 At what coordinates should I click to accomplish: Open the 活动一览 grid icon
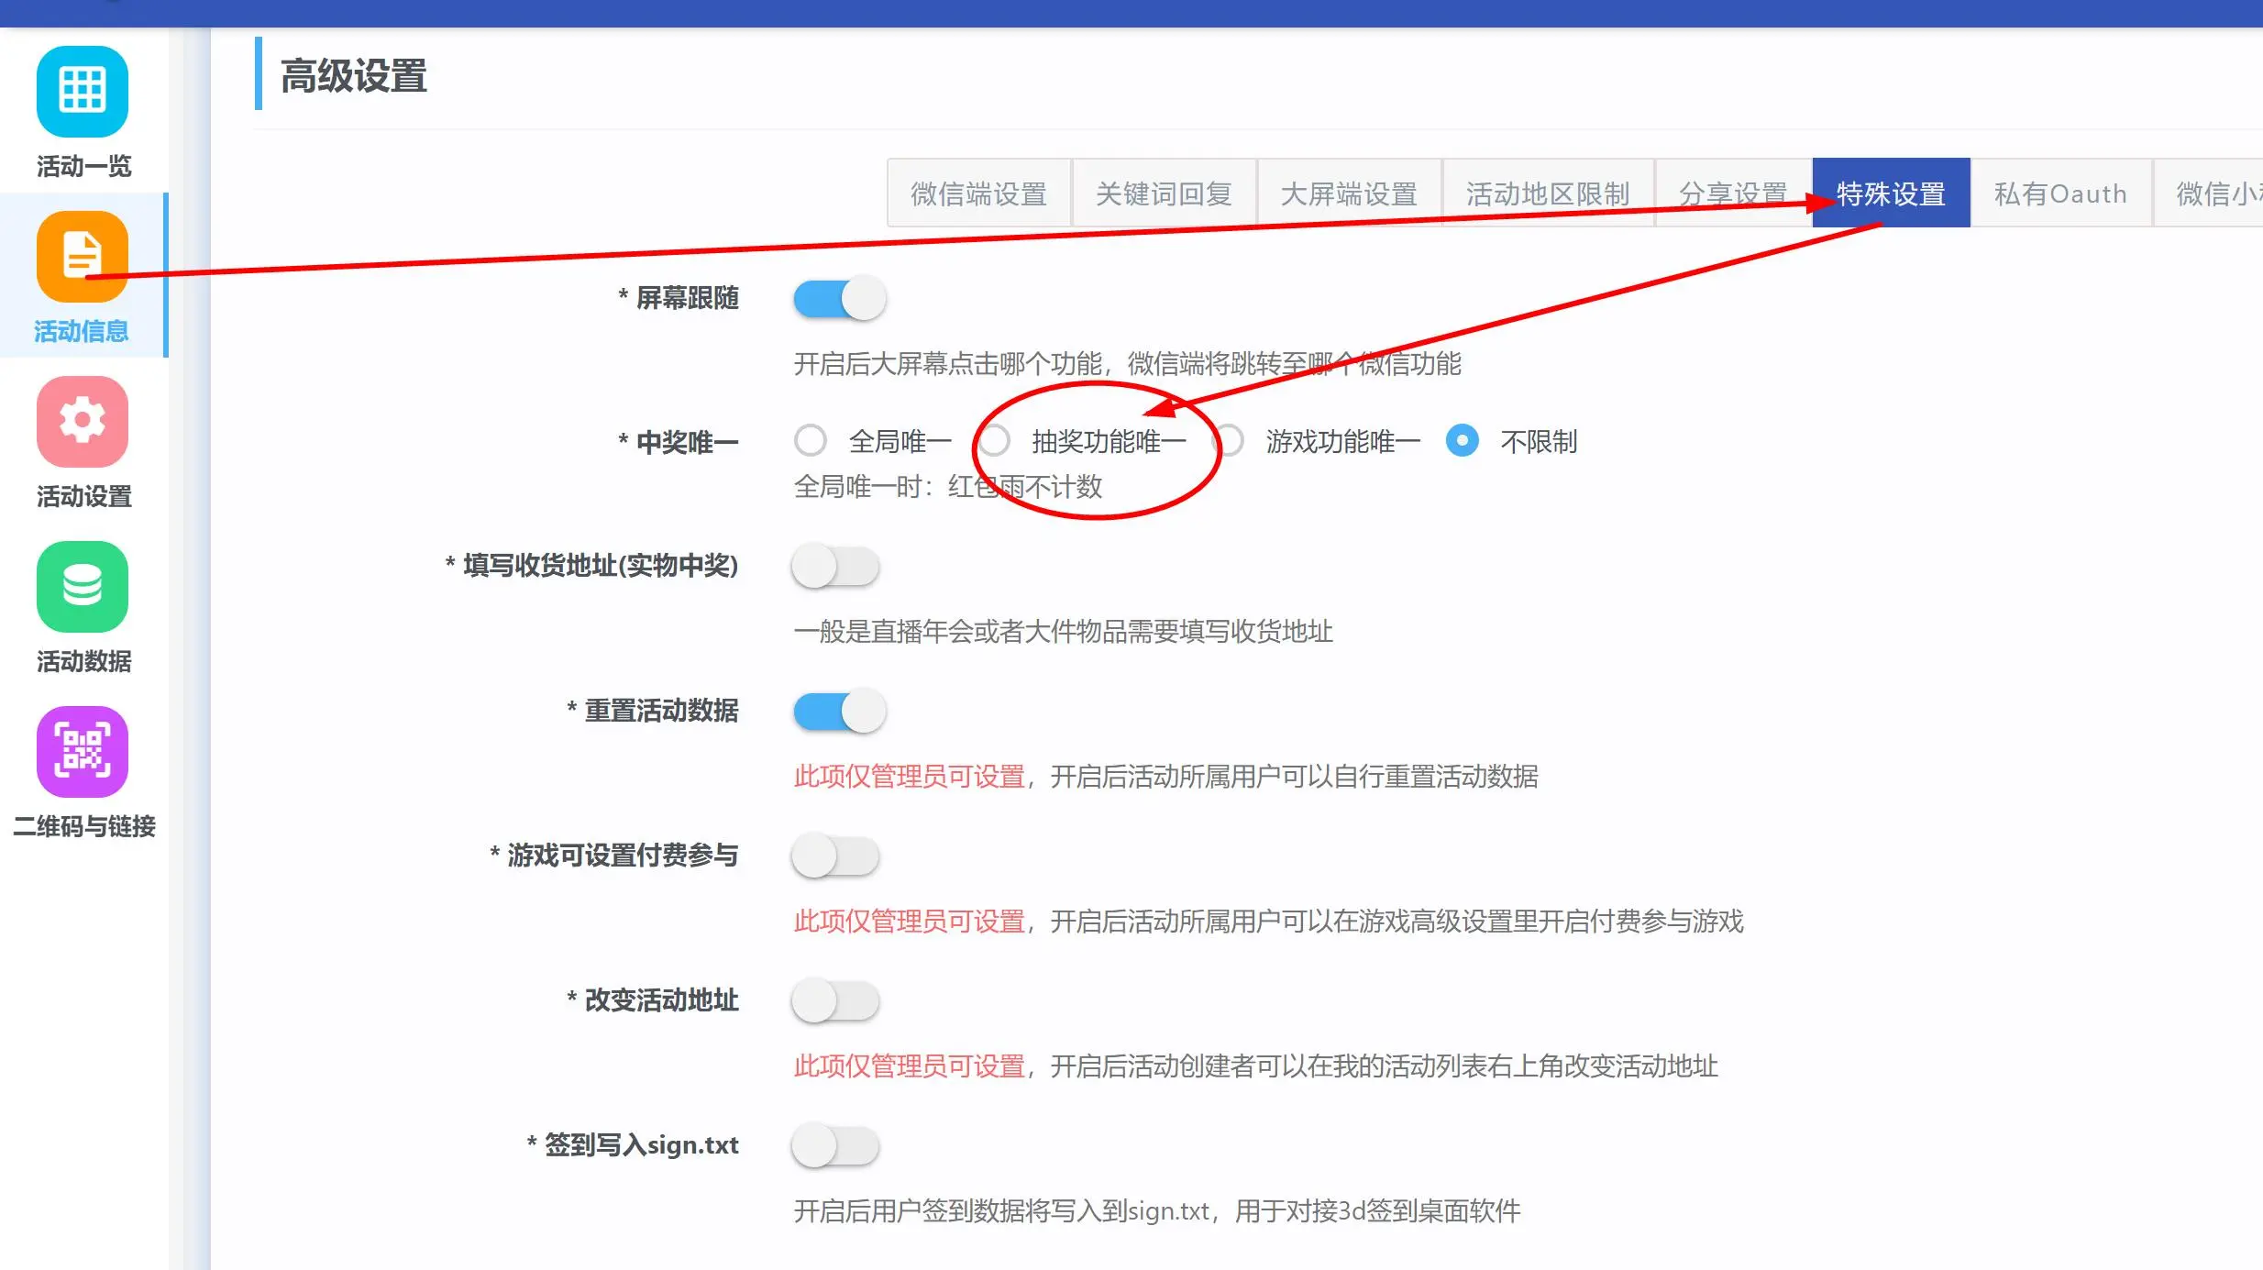(83, 92)
